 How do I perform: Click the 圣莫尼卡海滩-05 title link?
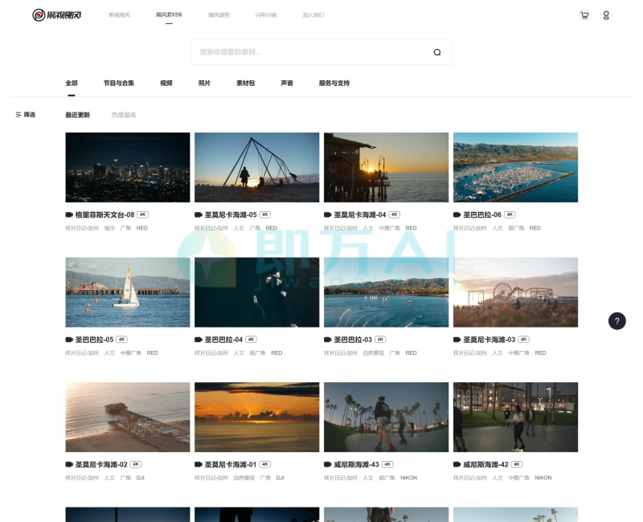(x=230, y=215)
